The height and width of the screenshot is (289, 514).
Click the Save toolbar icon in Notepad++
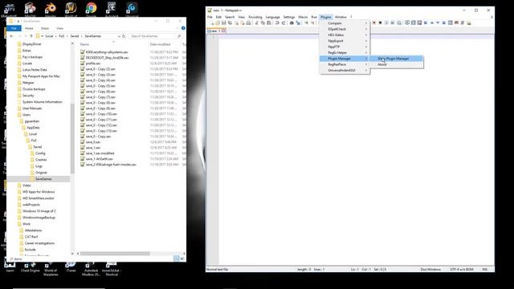(224, 23)
